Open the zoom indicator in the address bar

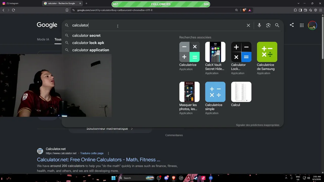pyautogui.click(x=236, y=10)
